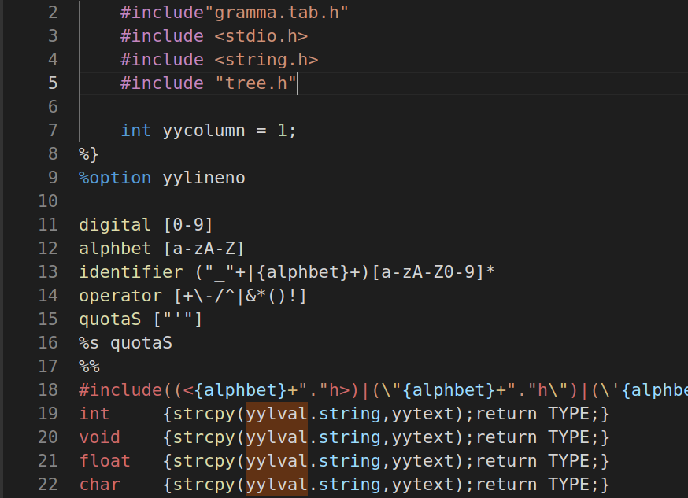
Task: Click line number 22 in gutter
Action: [x=48, y=485]
